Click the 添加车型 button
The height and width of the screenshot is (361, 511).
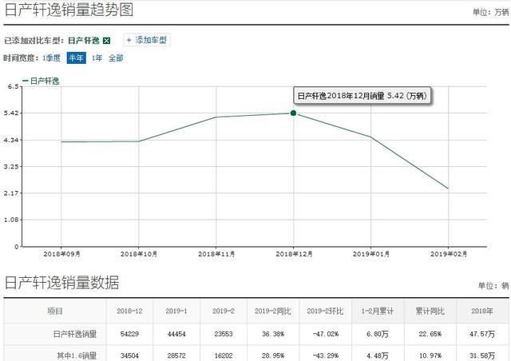(147, 40)
